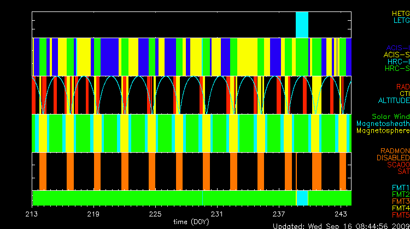The width and height of the screenshot is (410, 229).
Task: Click the HRC-S legend entry
Action: 397,69
